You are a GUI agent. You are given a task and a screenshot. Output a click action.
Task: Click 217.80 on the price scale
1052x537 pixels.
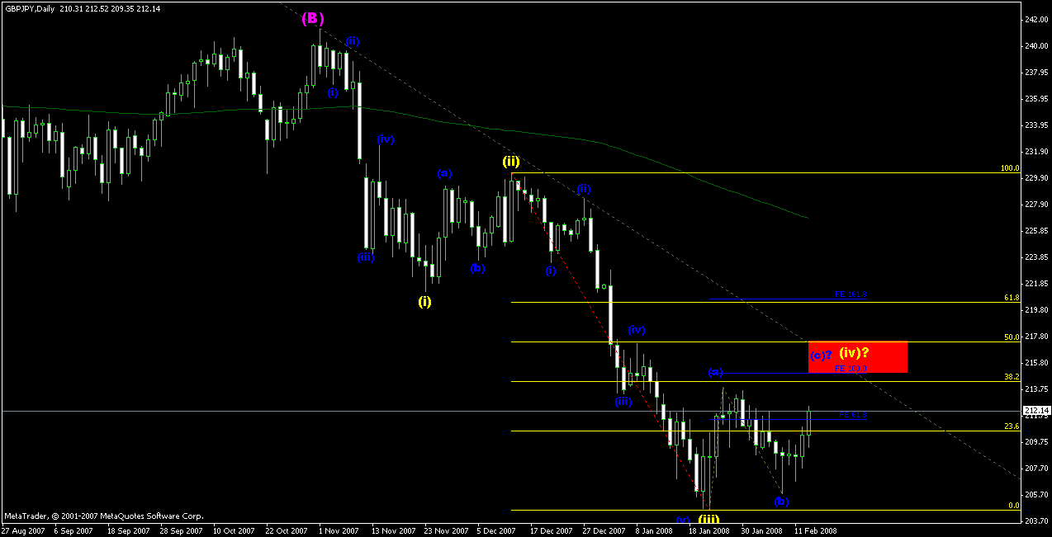[x=1035, y=336]
